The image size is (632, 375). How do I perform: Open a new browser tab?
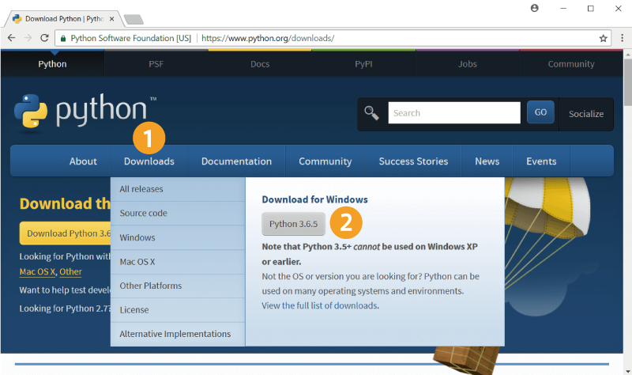[x=134, y=19]
